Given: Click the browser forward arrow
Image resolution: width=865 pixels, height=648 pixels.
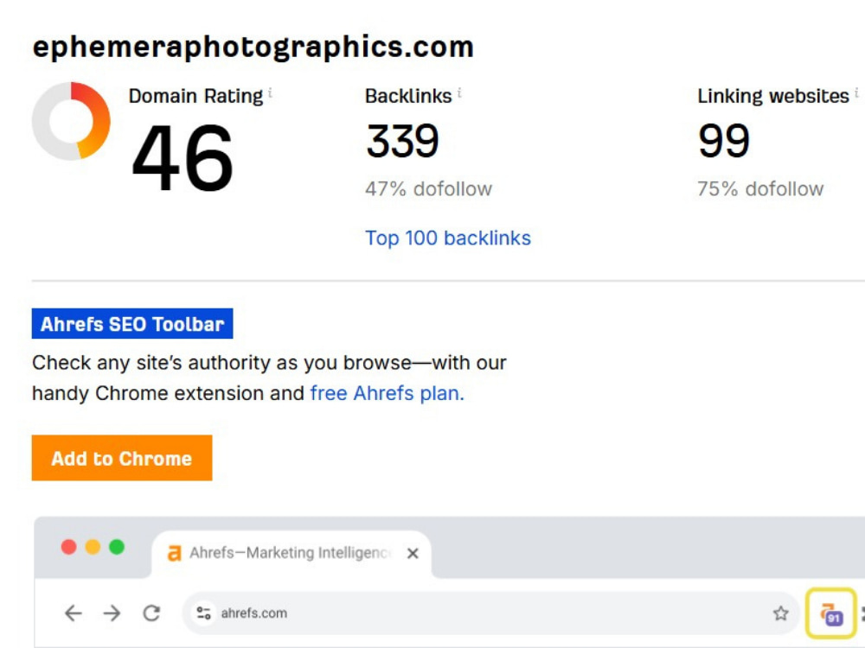Looking at the screenshot, I should point(112,613).
